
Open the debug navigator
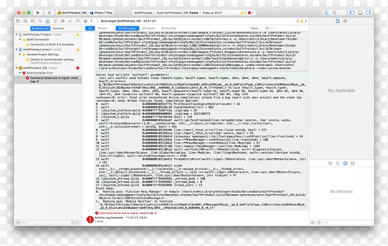(x=63, y=21)
